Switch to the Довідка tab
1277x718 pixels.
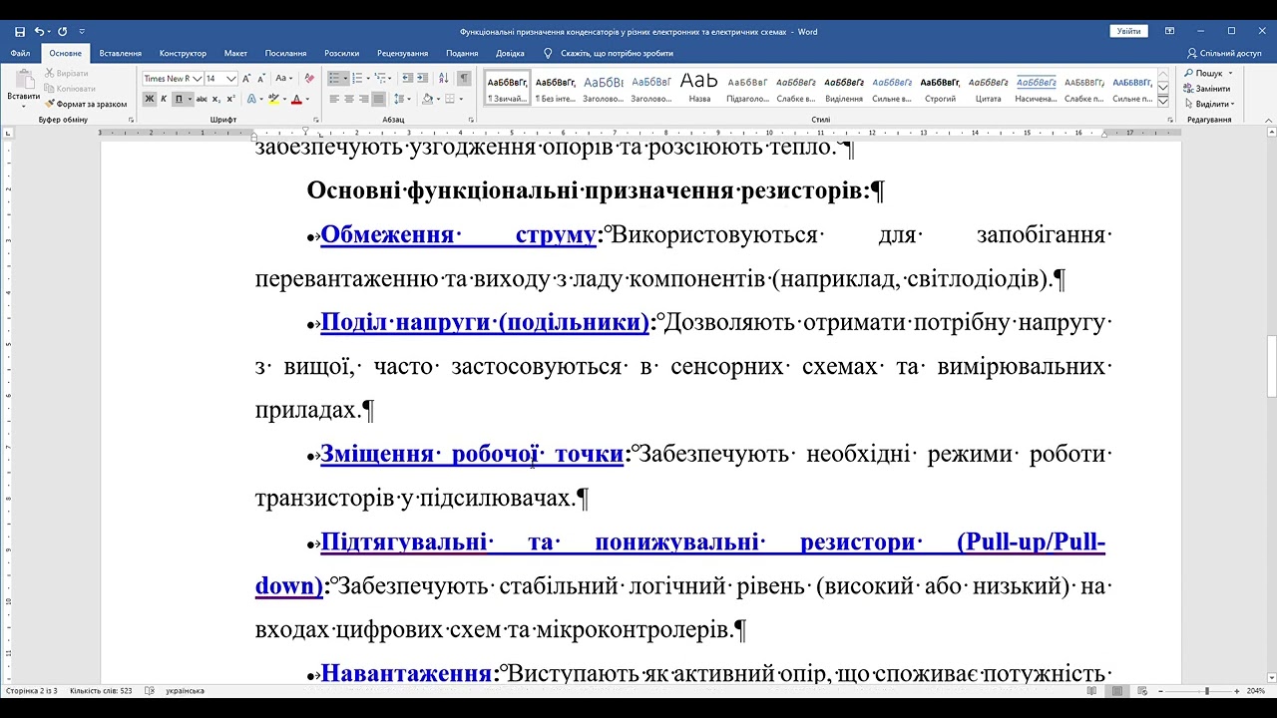[510, 53]
